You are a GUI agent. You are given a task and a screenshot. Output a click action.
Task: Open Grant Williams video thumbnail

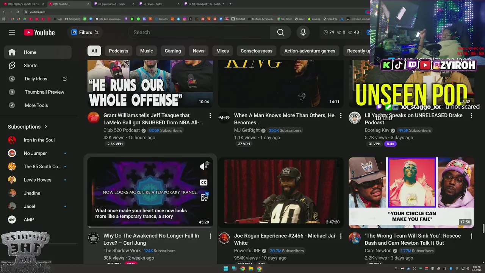[x=150, y=84]
